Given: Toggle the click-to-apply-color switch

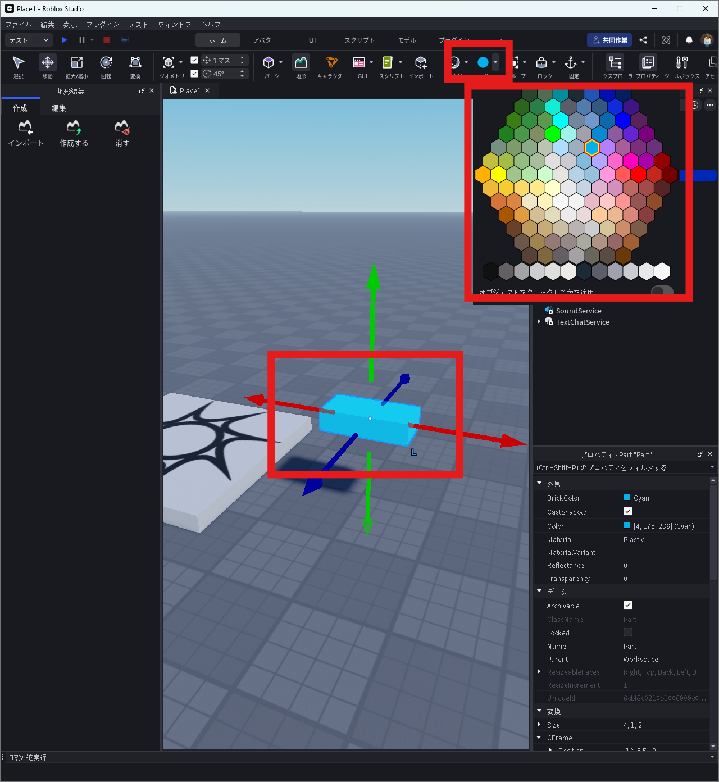Looking at the screenshot, I should click(662, 290).
